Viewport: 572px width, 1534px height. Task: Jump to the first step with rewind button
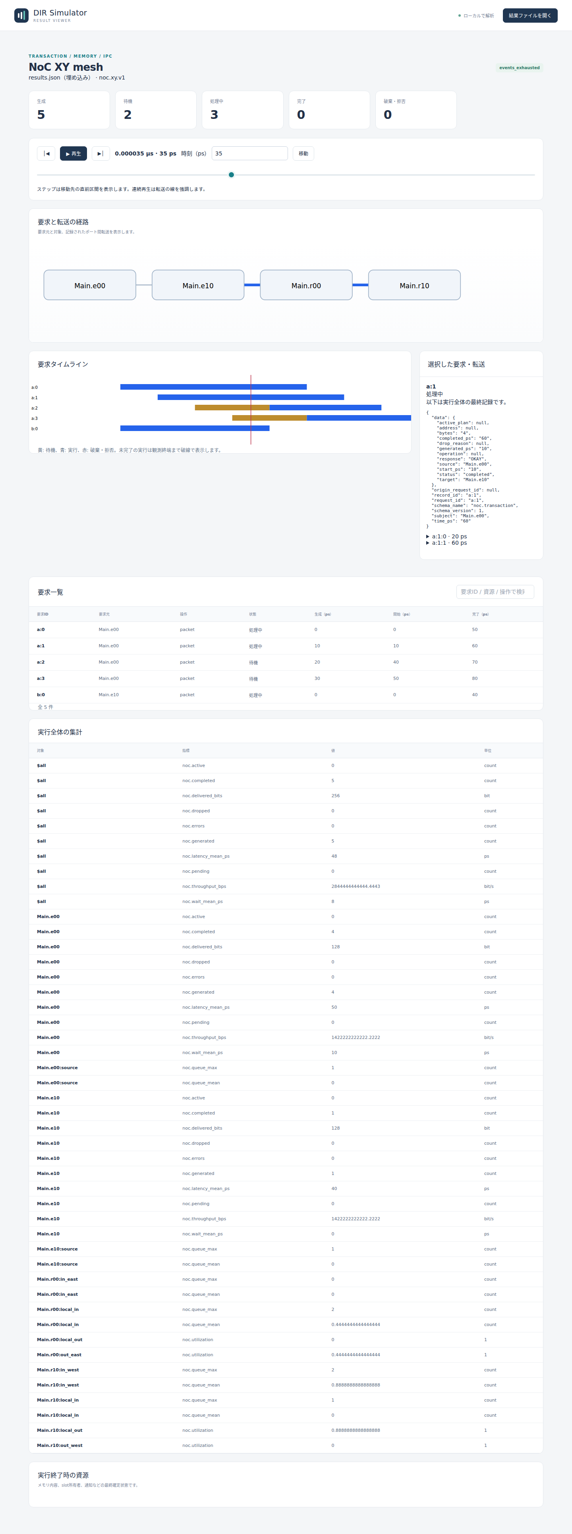click(x=46, y=153)
